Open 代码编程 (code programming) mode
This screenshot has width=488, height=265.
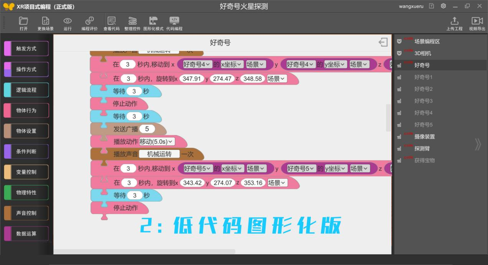click(x=174, y=23)
